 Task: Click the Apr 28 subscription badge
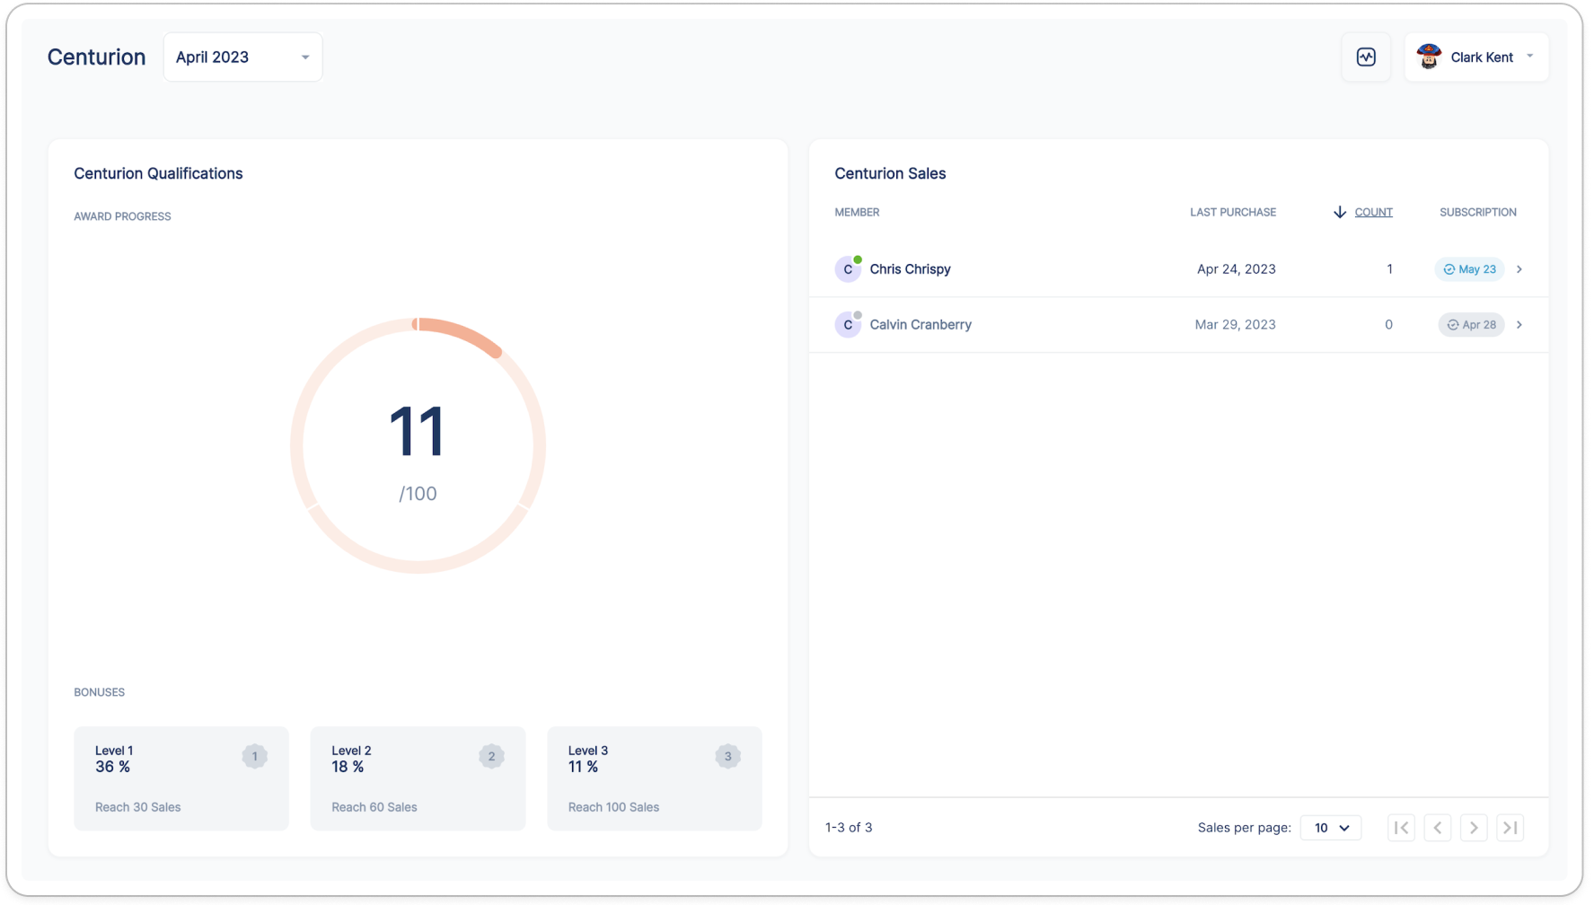pyautogui.click(x=1471, y=325)
